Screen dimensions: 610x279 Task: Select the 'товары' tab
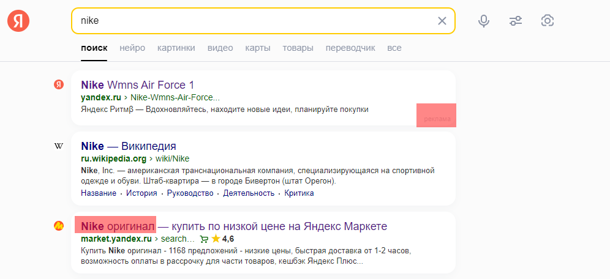[298, 48]
